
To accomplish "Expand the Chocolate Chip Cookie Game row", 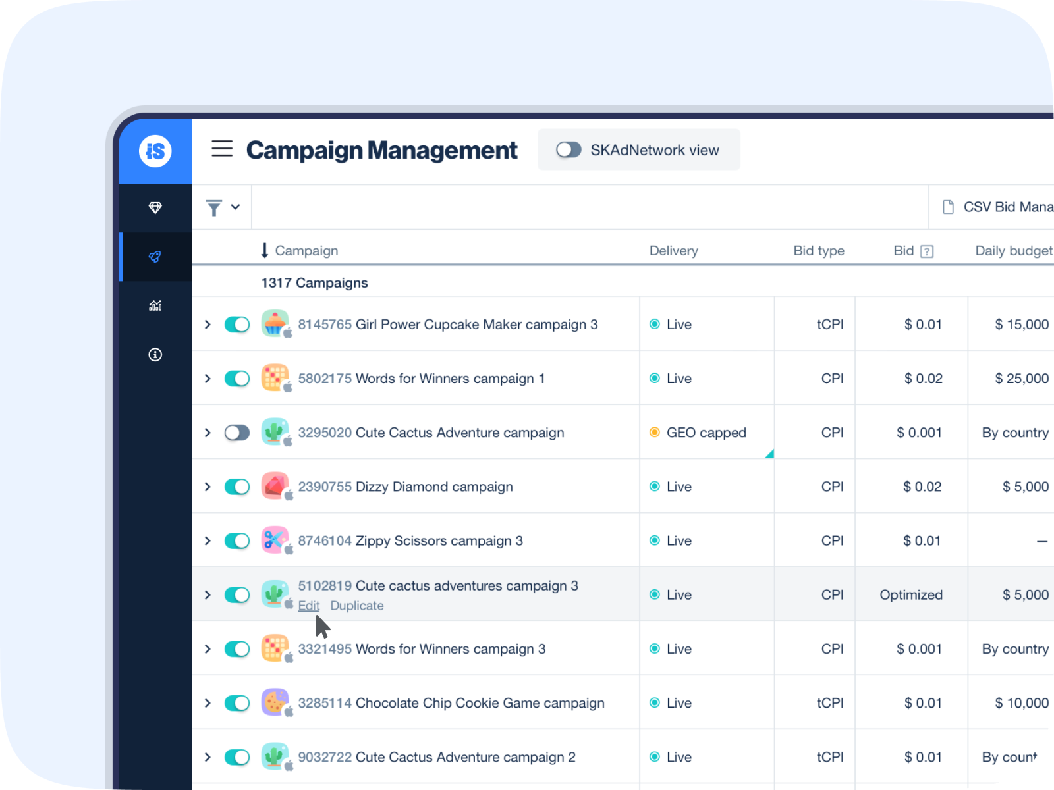I will point(208,703).
